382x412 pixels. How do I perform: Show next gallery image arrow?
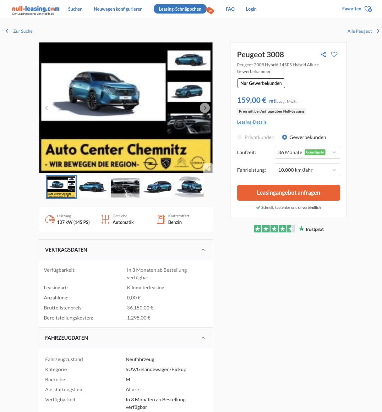click(x=205, y=108)
